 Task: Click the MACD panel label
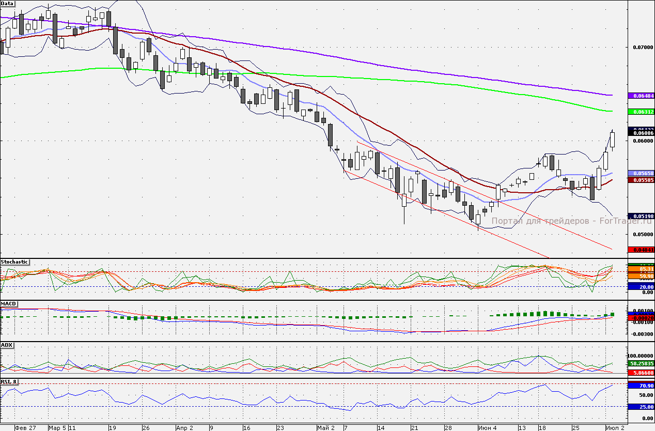[8, 303]
